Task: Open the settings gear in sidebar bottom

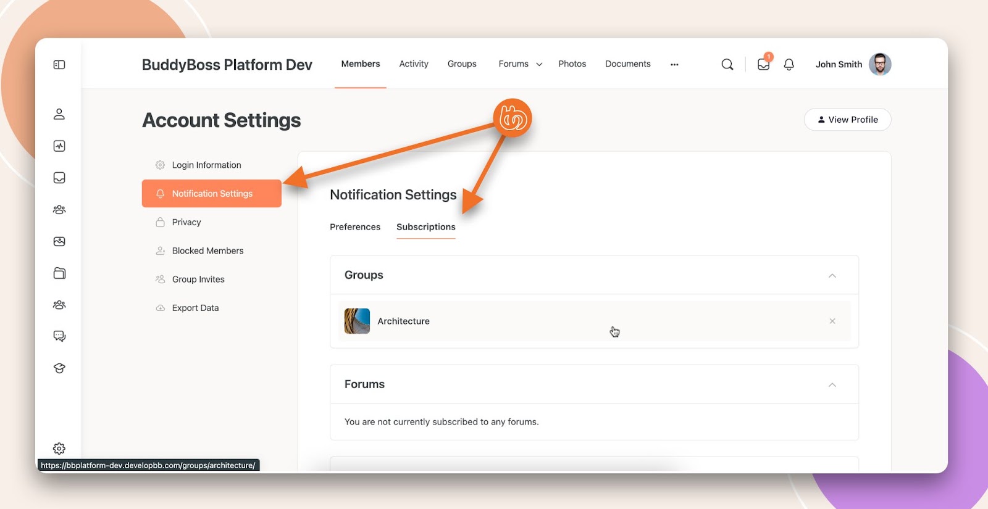Action: pos(59,449)
